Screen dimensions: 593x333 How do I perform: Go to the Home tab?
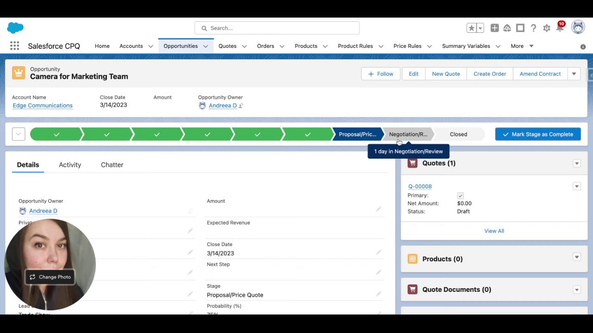102,46
